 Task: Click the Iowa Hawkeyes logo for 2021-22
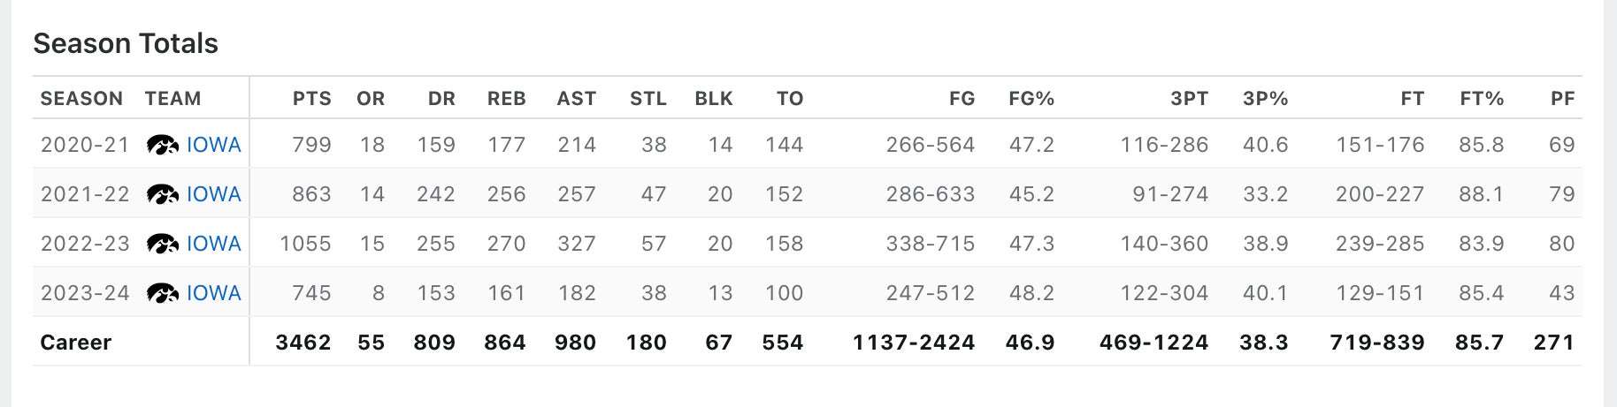(163, 194)
